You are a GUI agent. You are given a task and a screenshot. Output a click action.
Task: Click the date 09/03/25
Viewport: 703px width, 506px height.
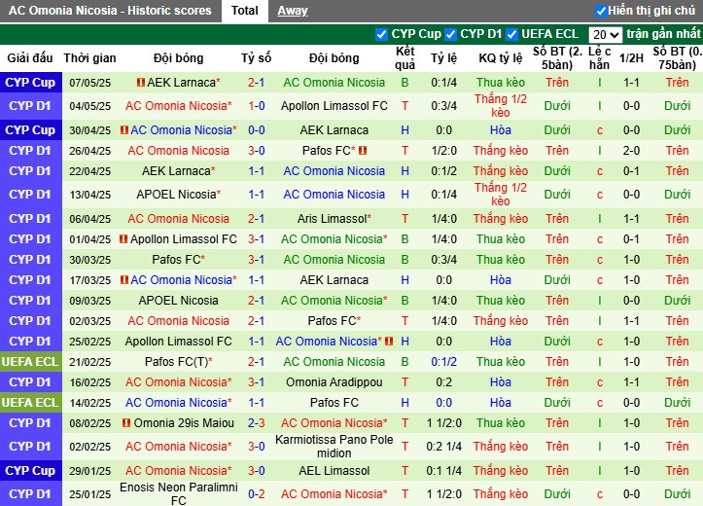pos(90,301)
